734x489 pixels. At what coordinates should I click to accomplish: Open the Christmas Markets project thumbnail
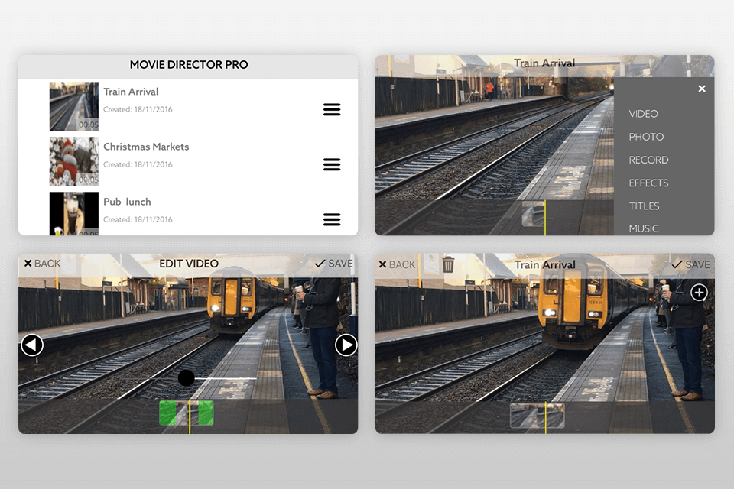click(x=74, y=161)
